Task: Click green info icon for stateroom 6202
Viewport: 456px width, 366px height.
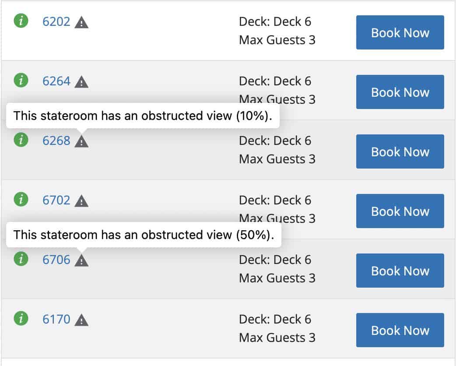Action: click(x=21, y=21)
